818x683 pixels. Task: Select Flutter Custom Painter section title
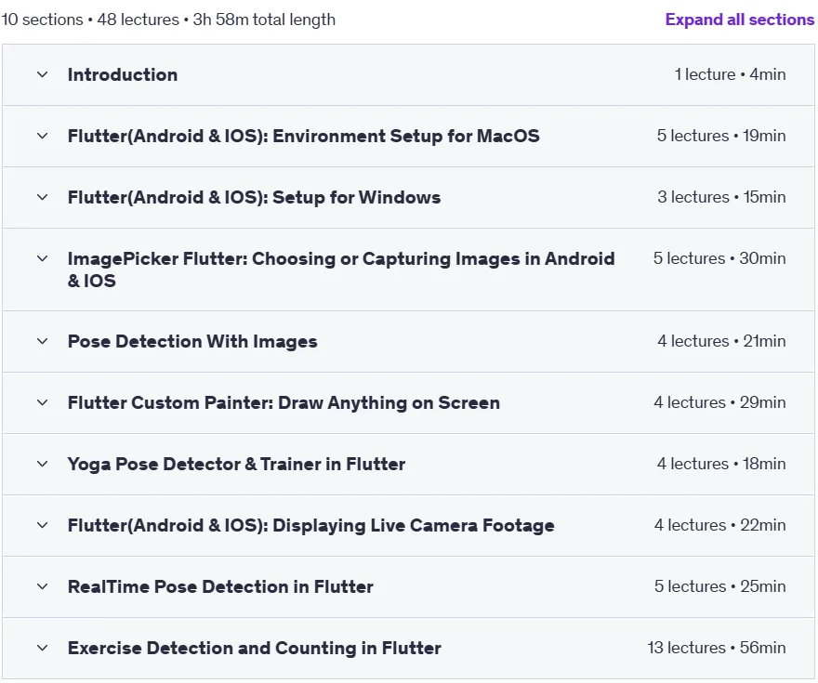point(284,403)
